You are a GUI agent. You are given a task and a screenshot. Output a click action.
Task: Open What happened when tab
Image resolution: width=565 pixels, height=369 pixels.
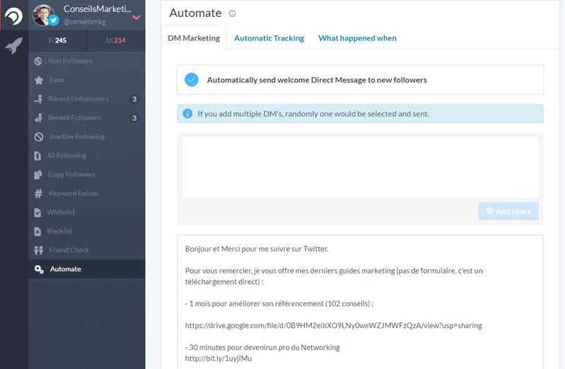357,38
